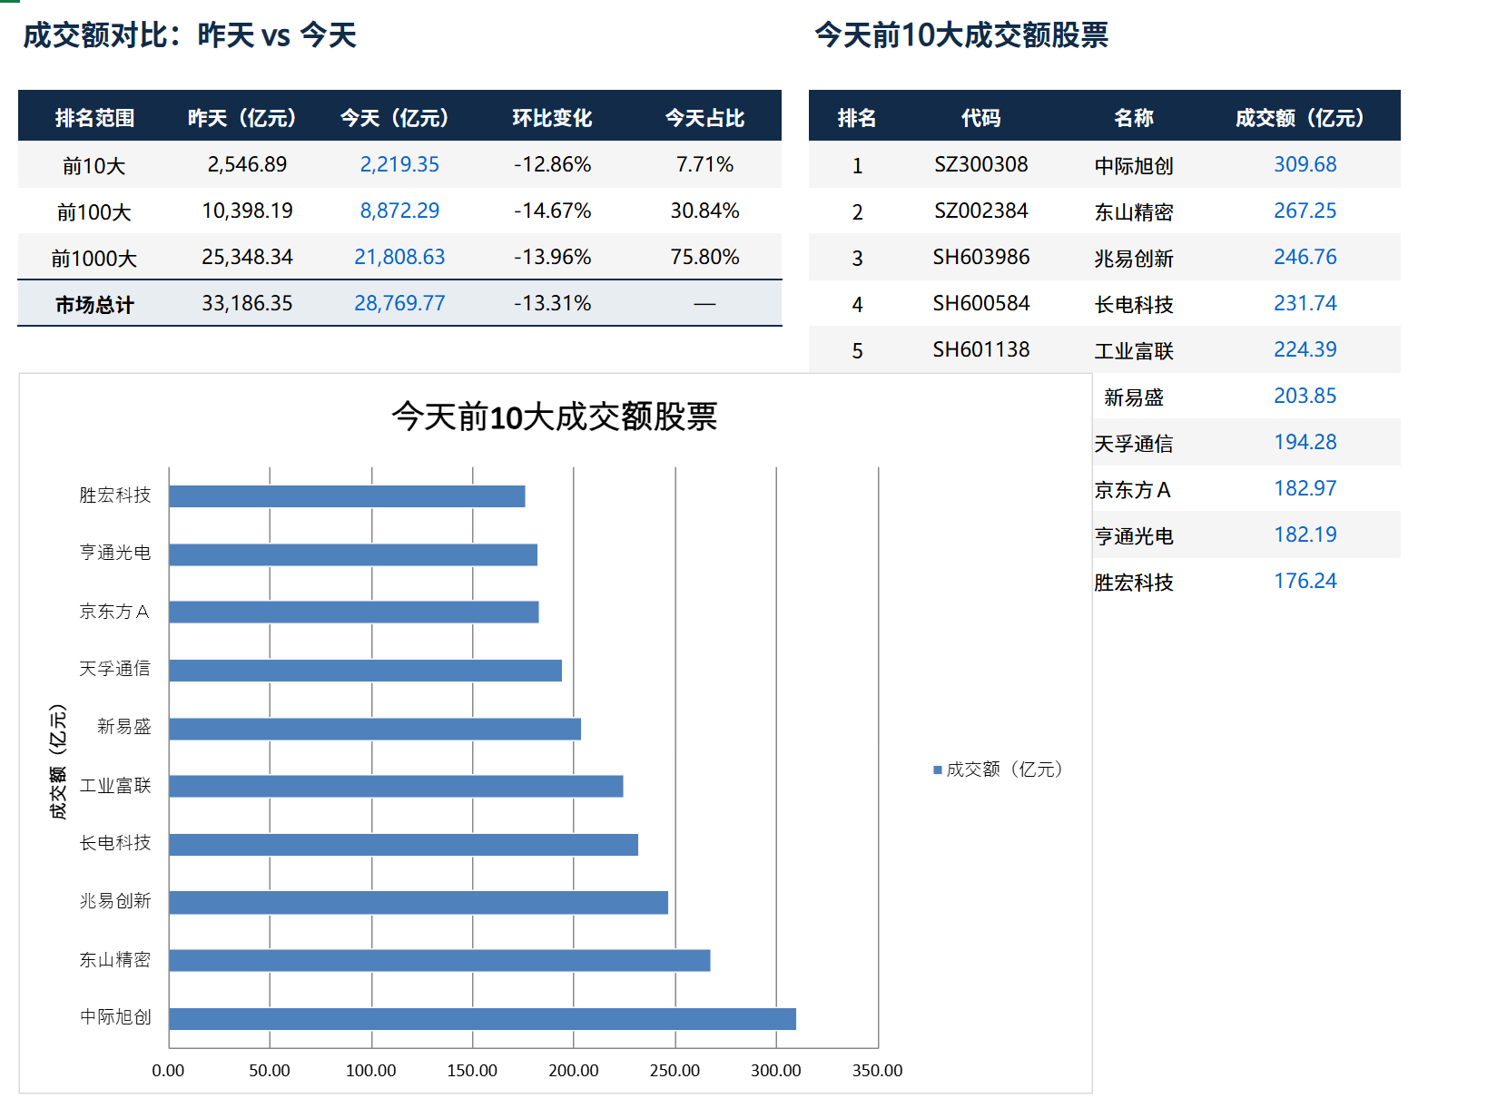Select stock code SH603986
Screen dimensions: 1487x1108
[x=981, y=257]
